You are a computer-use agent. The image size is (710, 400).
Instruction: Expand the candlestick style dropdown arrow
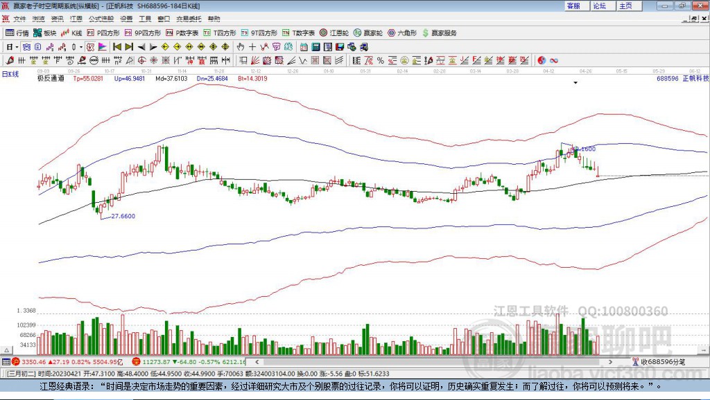(x=81, y=46)
